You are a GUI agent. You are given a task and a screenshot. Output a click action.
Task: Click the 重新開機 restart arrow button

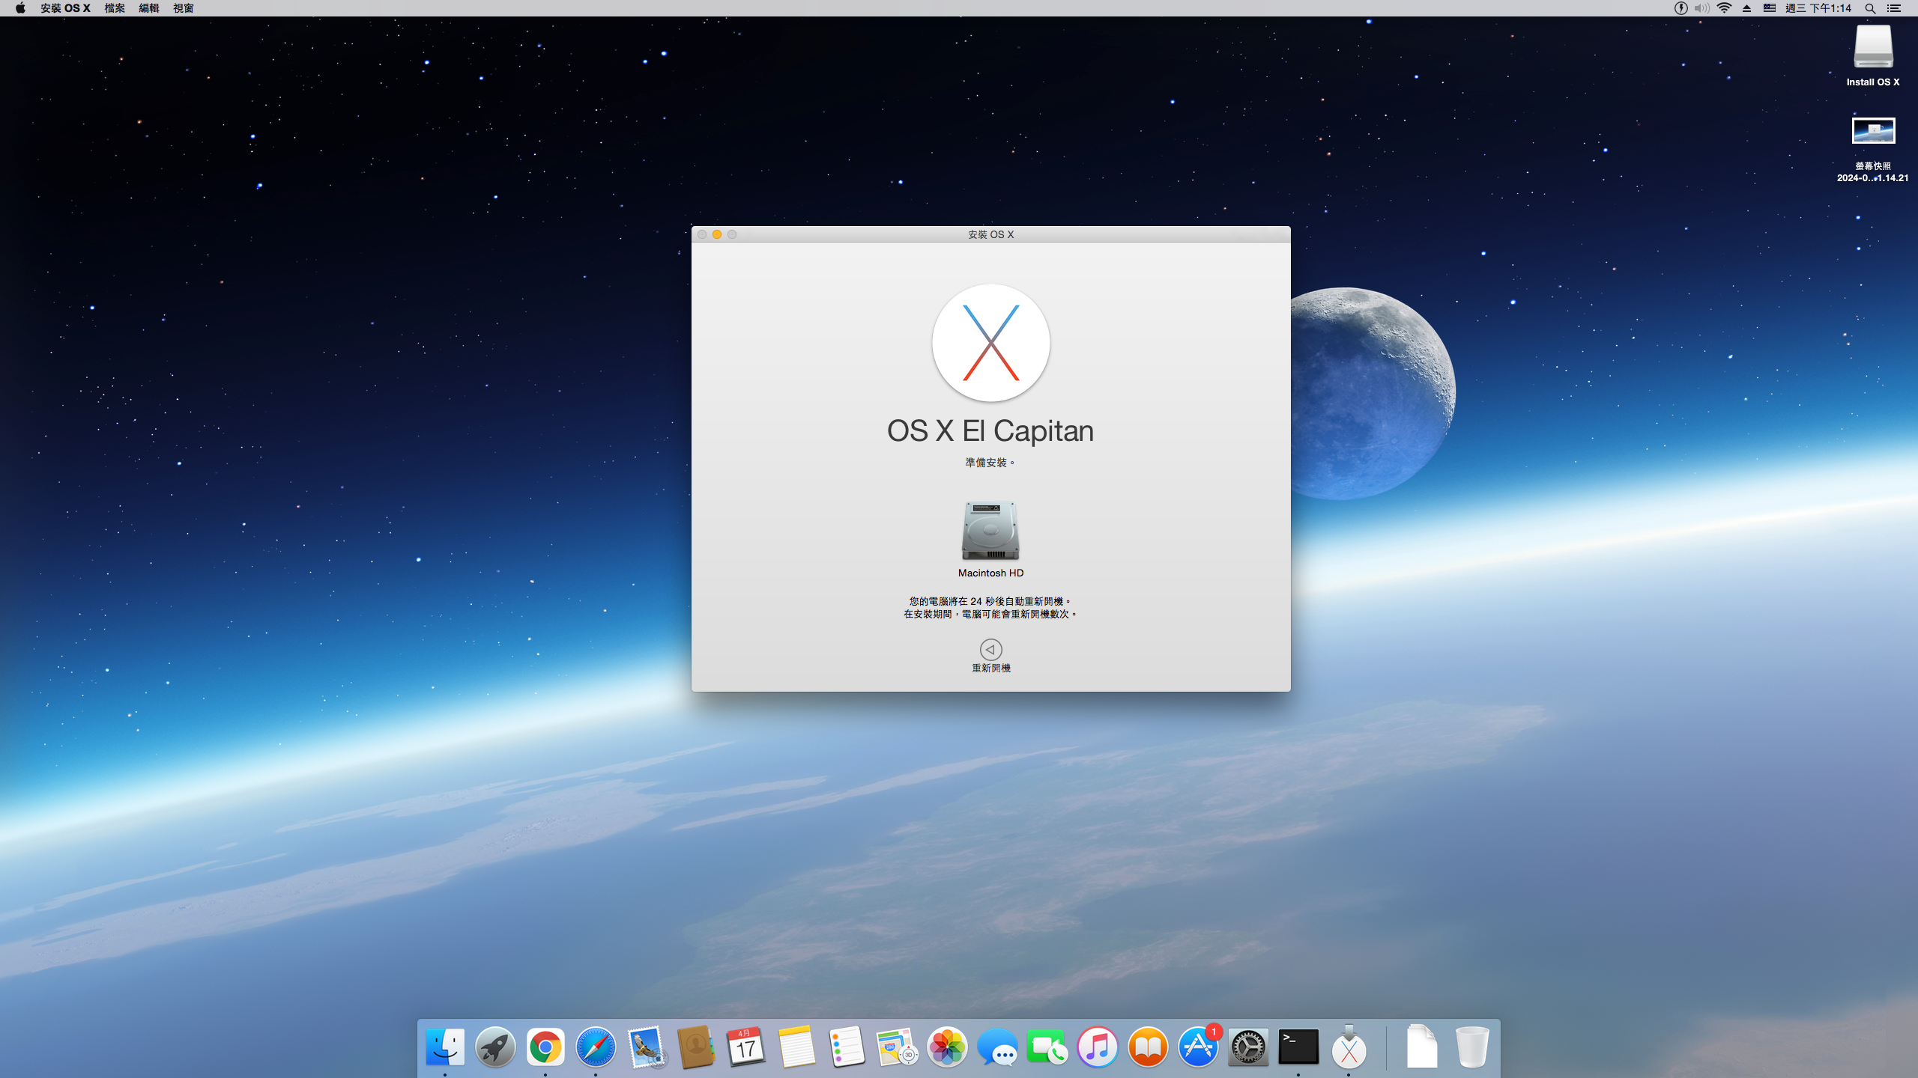(990, 649)
